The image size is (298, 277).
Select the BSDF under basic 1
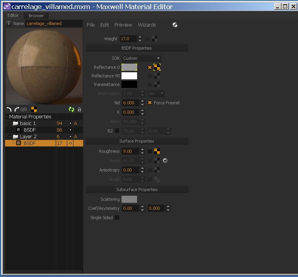tap(30, 130)
